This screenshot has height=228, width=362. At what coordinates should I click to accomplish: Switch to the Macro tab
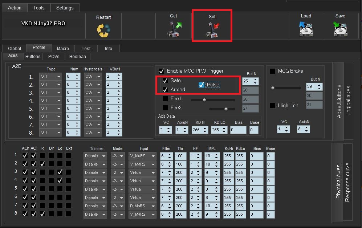coord(63,48)
